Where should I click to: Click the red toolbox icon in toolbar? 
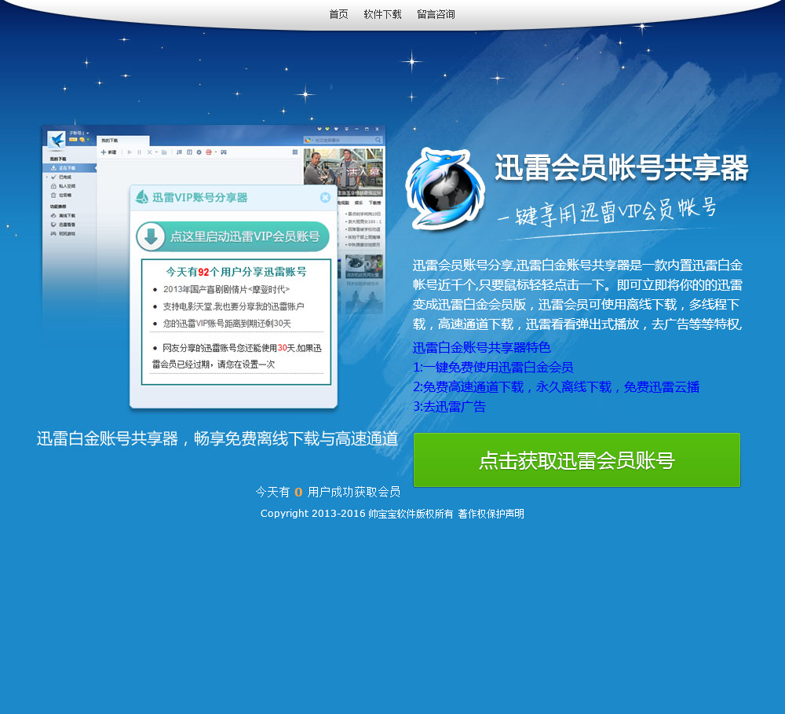tap(209, 152)
